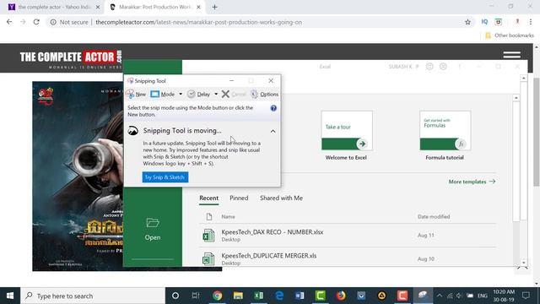Viewport: 540px width, 304px height.
Task: Click the Chrome icon on the taskbar
Action: tap(217, 296)
